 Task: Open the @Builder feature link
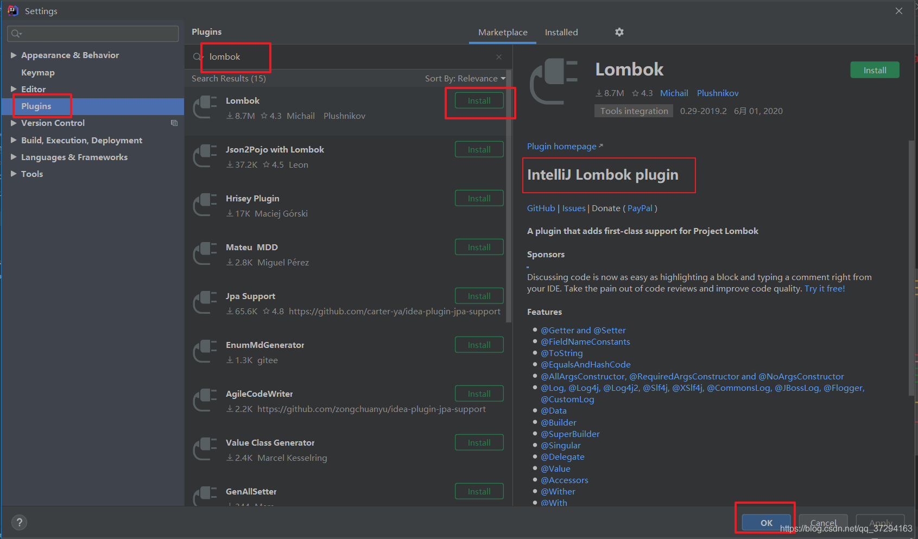558,423
